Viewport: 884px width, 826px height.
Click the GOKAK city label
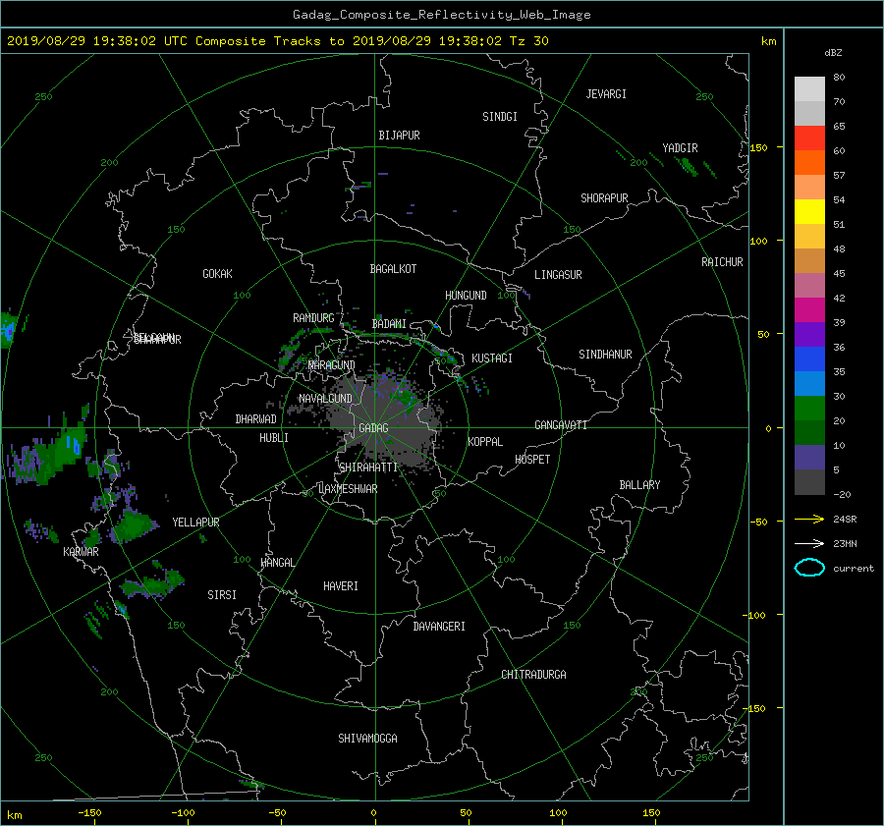click(x=218, y=274)
